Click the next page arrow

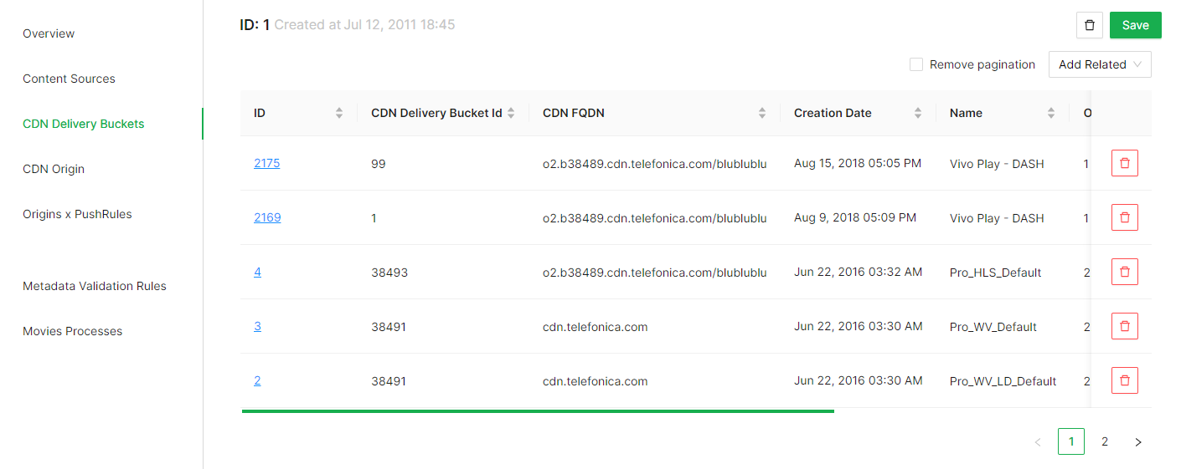[1137, 441]
